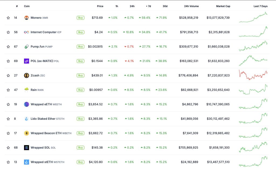Viewport: 276px width, 169px height.
Task: Click the Price column header
Action: (100, 6)
